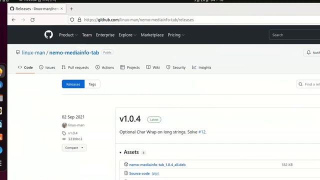Click the commit icon beside 121bbc2
This screenshot has height=180, width=320.
tap(64, 139)
